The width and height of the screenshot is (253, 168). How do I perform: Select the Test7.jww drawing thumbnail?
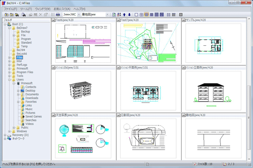148,43
